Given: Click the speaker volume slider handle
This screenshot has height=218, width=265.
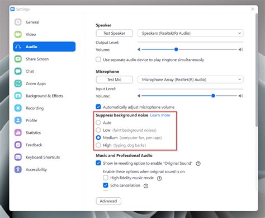Looking at the screenshot, I should tap(176, 49).
